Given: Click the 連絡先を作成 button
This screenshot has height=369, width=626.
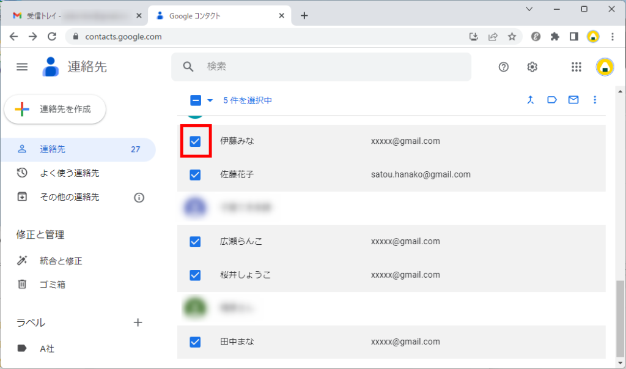Looking at the screenshot, I should click(56, 110).
